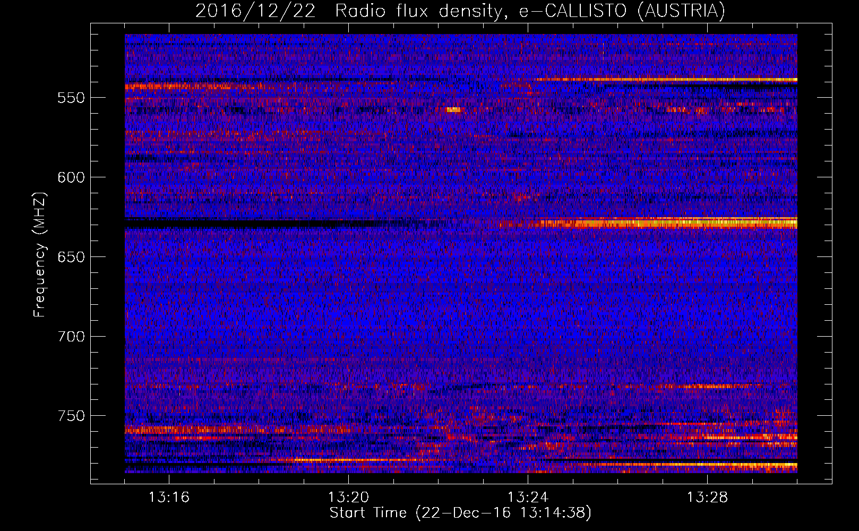Click the "Start Time (22-Dec-16 13:14:38)" label

(x=460, y=513)
